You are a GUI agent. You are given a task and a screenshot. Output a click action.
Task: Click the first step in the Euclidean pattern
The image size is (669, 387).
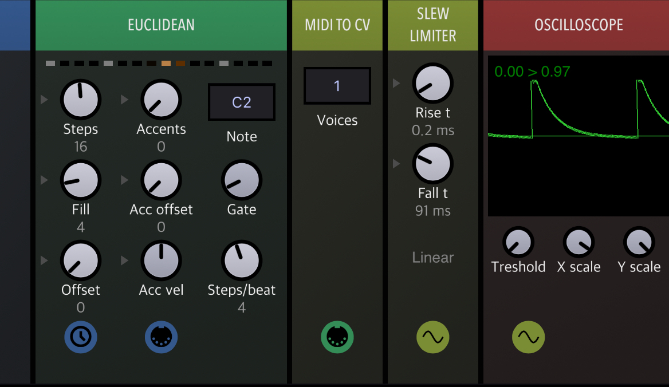(50, 63)
